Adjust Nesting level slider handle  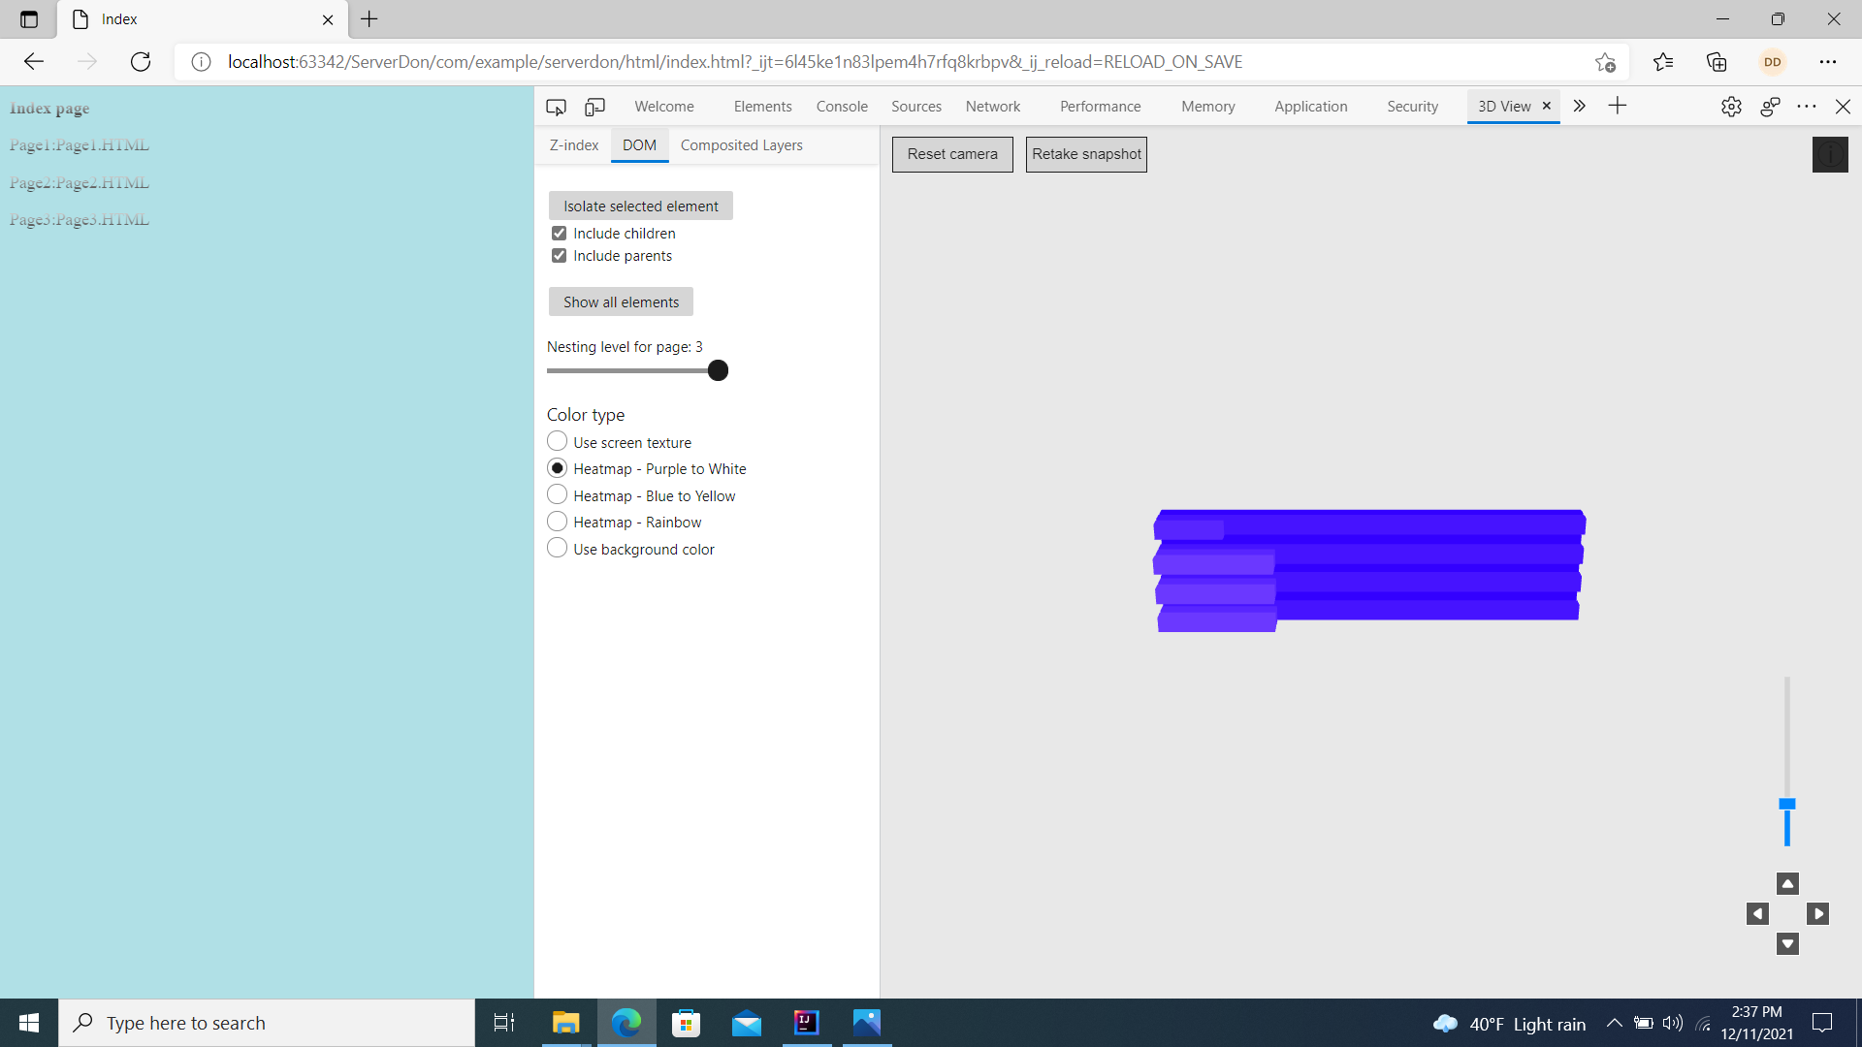pos(718,370)
